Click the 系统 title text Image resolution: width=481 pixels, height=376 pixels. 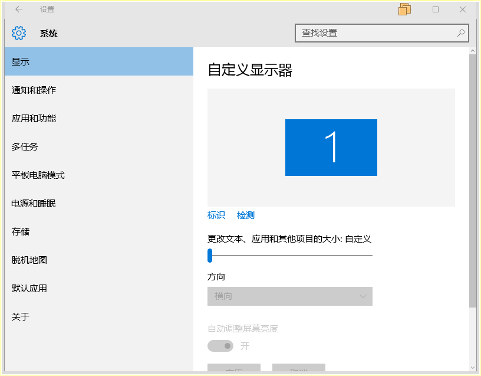(49, 33)
